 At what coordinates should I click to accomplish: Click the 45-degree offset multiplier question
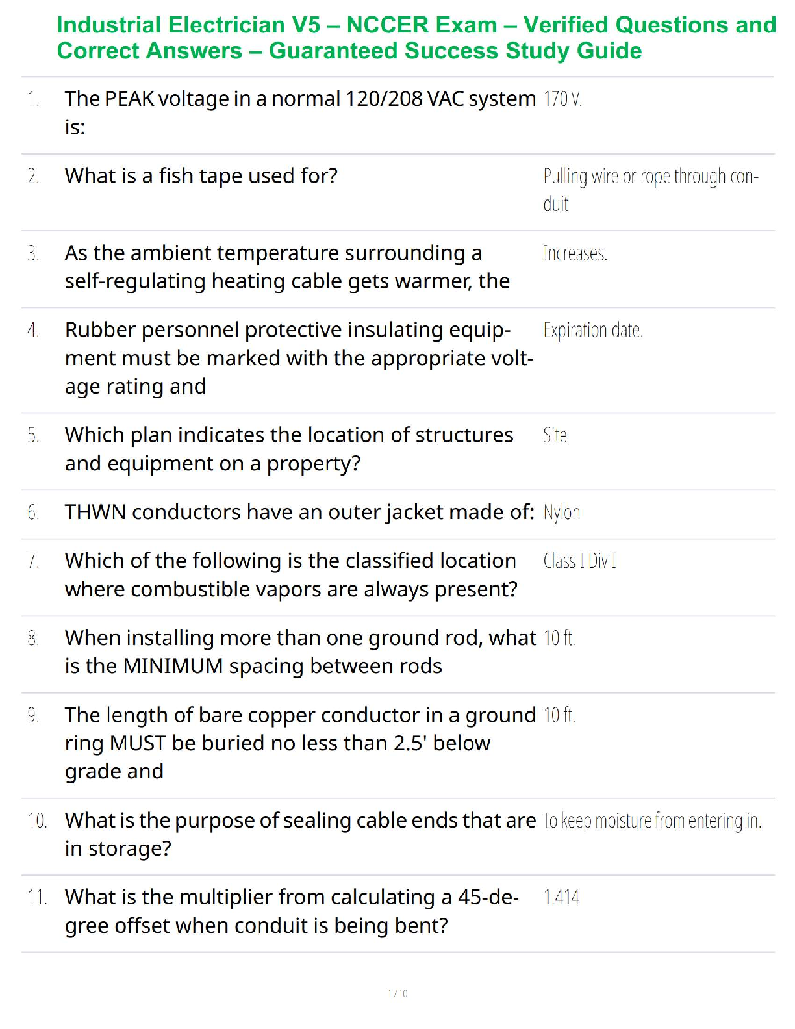(x=292, y=911)
